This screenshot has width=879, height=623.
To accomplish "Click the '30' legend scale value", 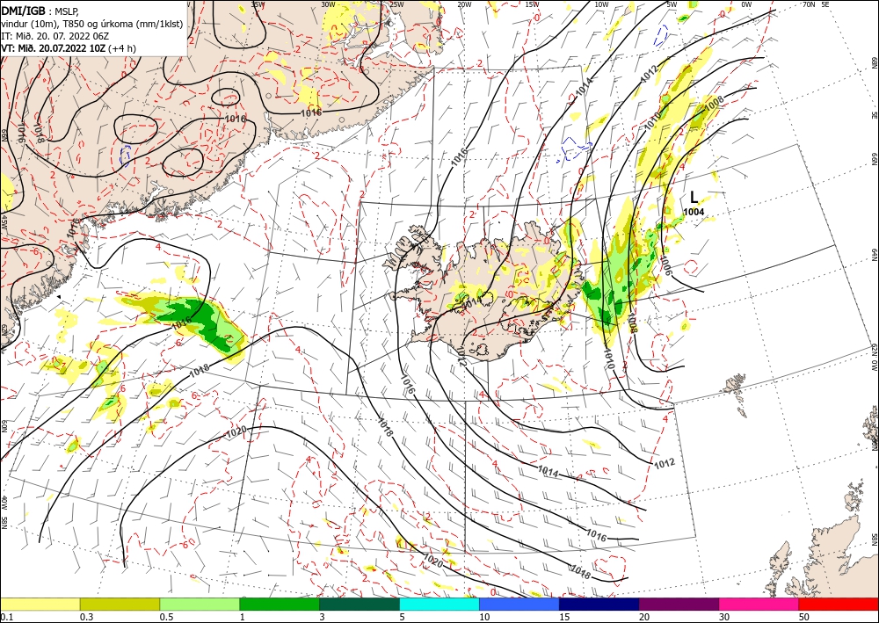I will tap(724, 617).
